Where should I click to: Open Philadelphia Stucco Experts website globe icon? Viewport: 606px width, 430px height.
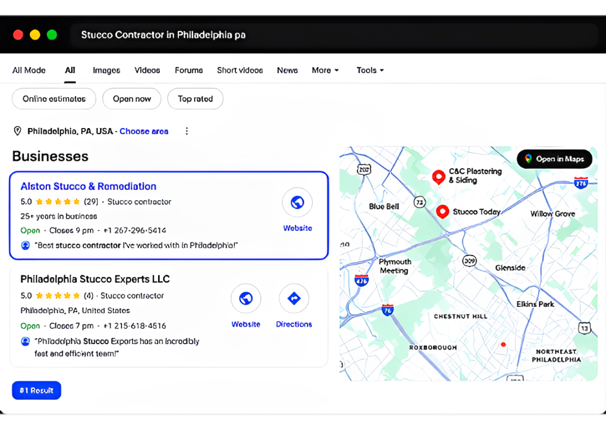(x=246, y=299)
